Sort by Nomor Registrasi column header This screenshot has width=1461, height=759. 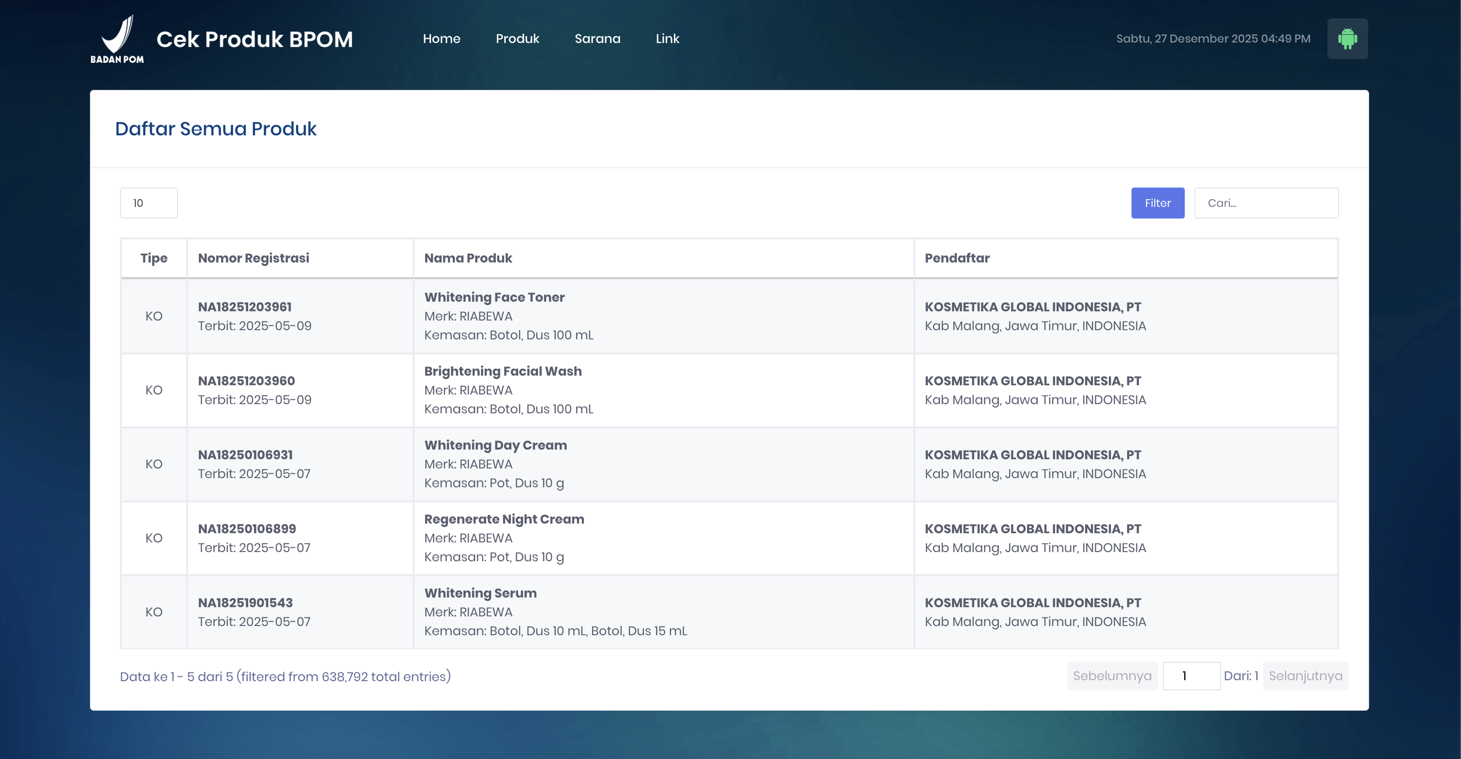click(253, 258)
